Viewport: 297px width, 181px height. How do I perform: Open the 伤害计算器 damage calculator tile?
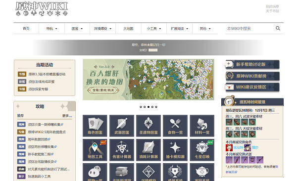[x=122, y=150]
